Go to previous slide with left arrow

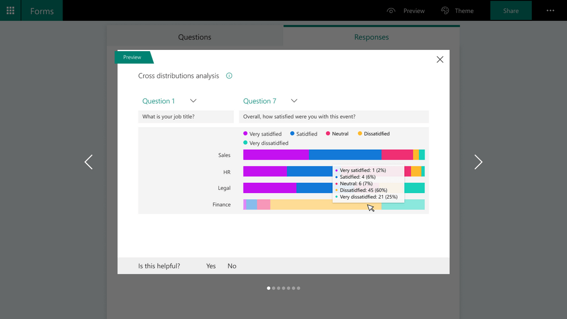(89, 162)
